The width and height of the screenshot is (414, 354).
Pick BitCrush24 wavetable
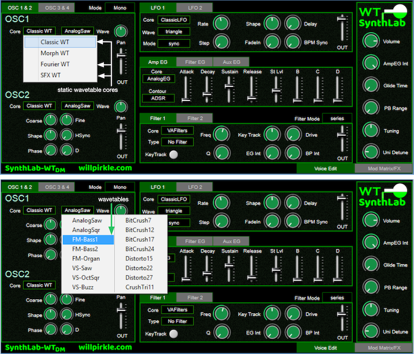(x=141, y=249)
